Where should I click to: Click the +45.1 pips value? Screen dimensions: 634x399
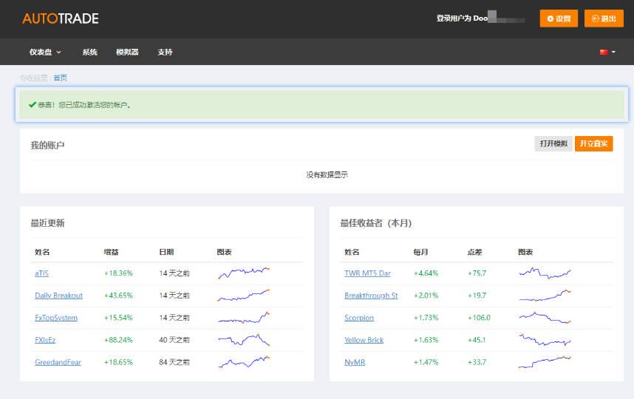click(477, 340)
